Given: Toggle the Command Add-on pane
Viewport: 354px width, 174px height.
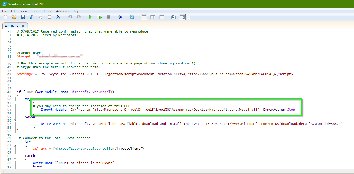Looking at the screenshot, I should (182, 17).
